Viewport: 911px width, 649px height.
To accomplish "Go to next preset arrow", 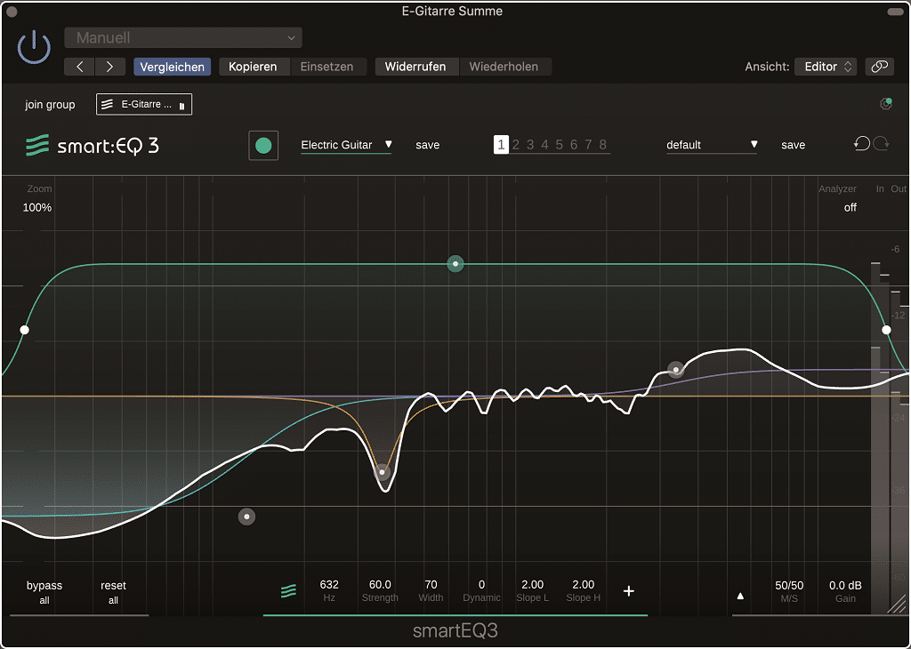I will (109, 67).
